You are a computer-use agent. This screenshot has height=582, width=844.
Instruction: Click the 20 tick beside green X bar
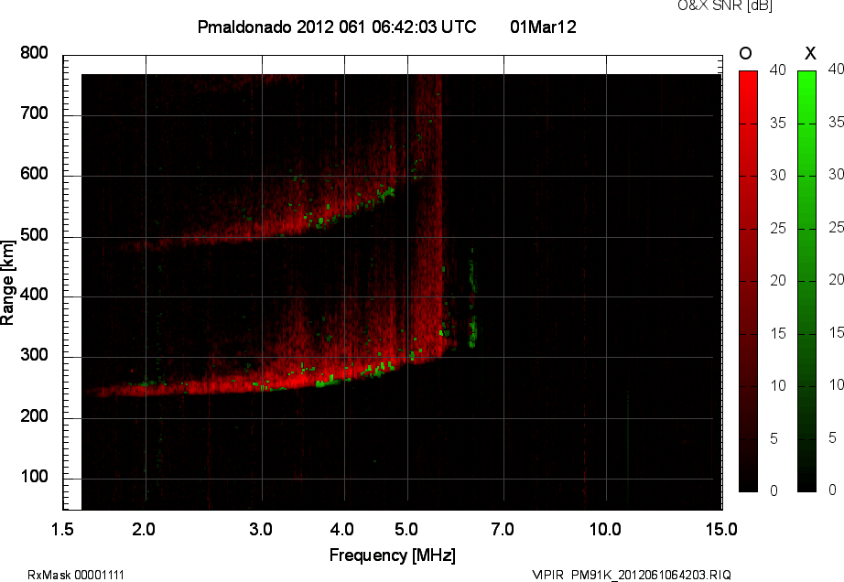tap(834, 280)
